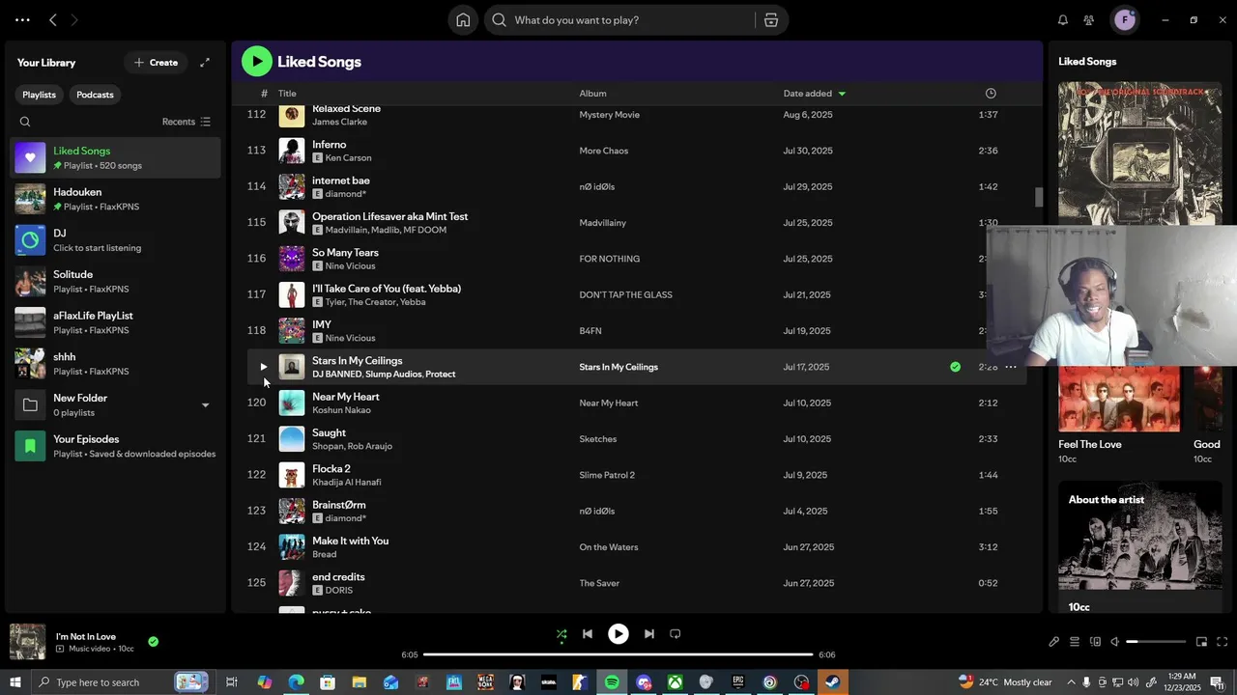Focus the 'What do you want to play?' search field
This screenshot has width=1237, height=695.
[618, 19]
